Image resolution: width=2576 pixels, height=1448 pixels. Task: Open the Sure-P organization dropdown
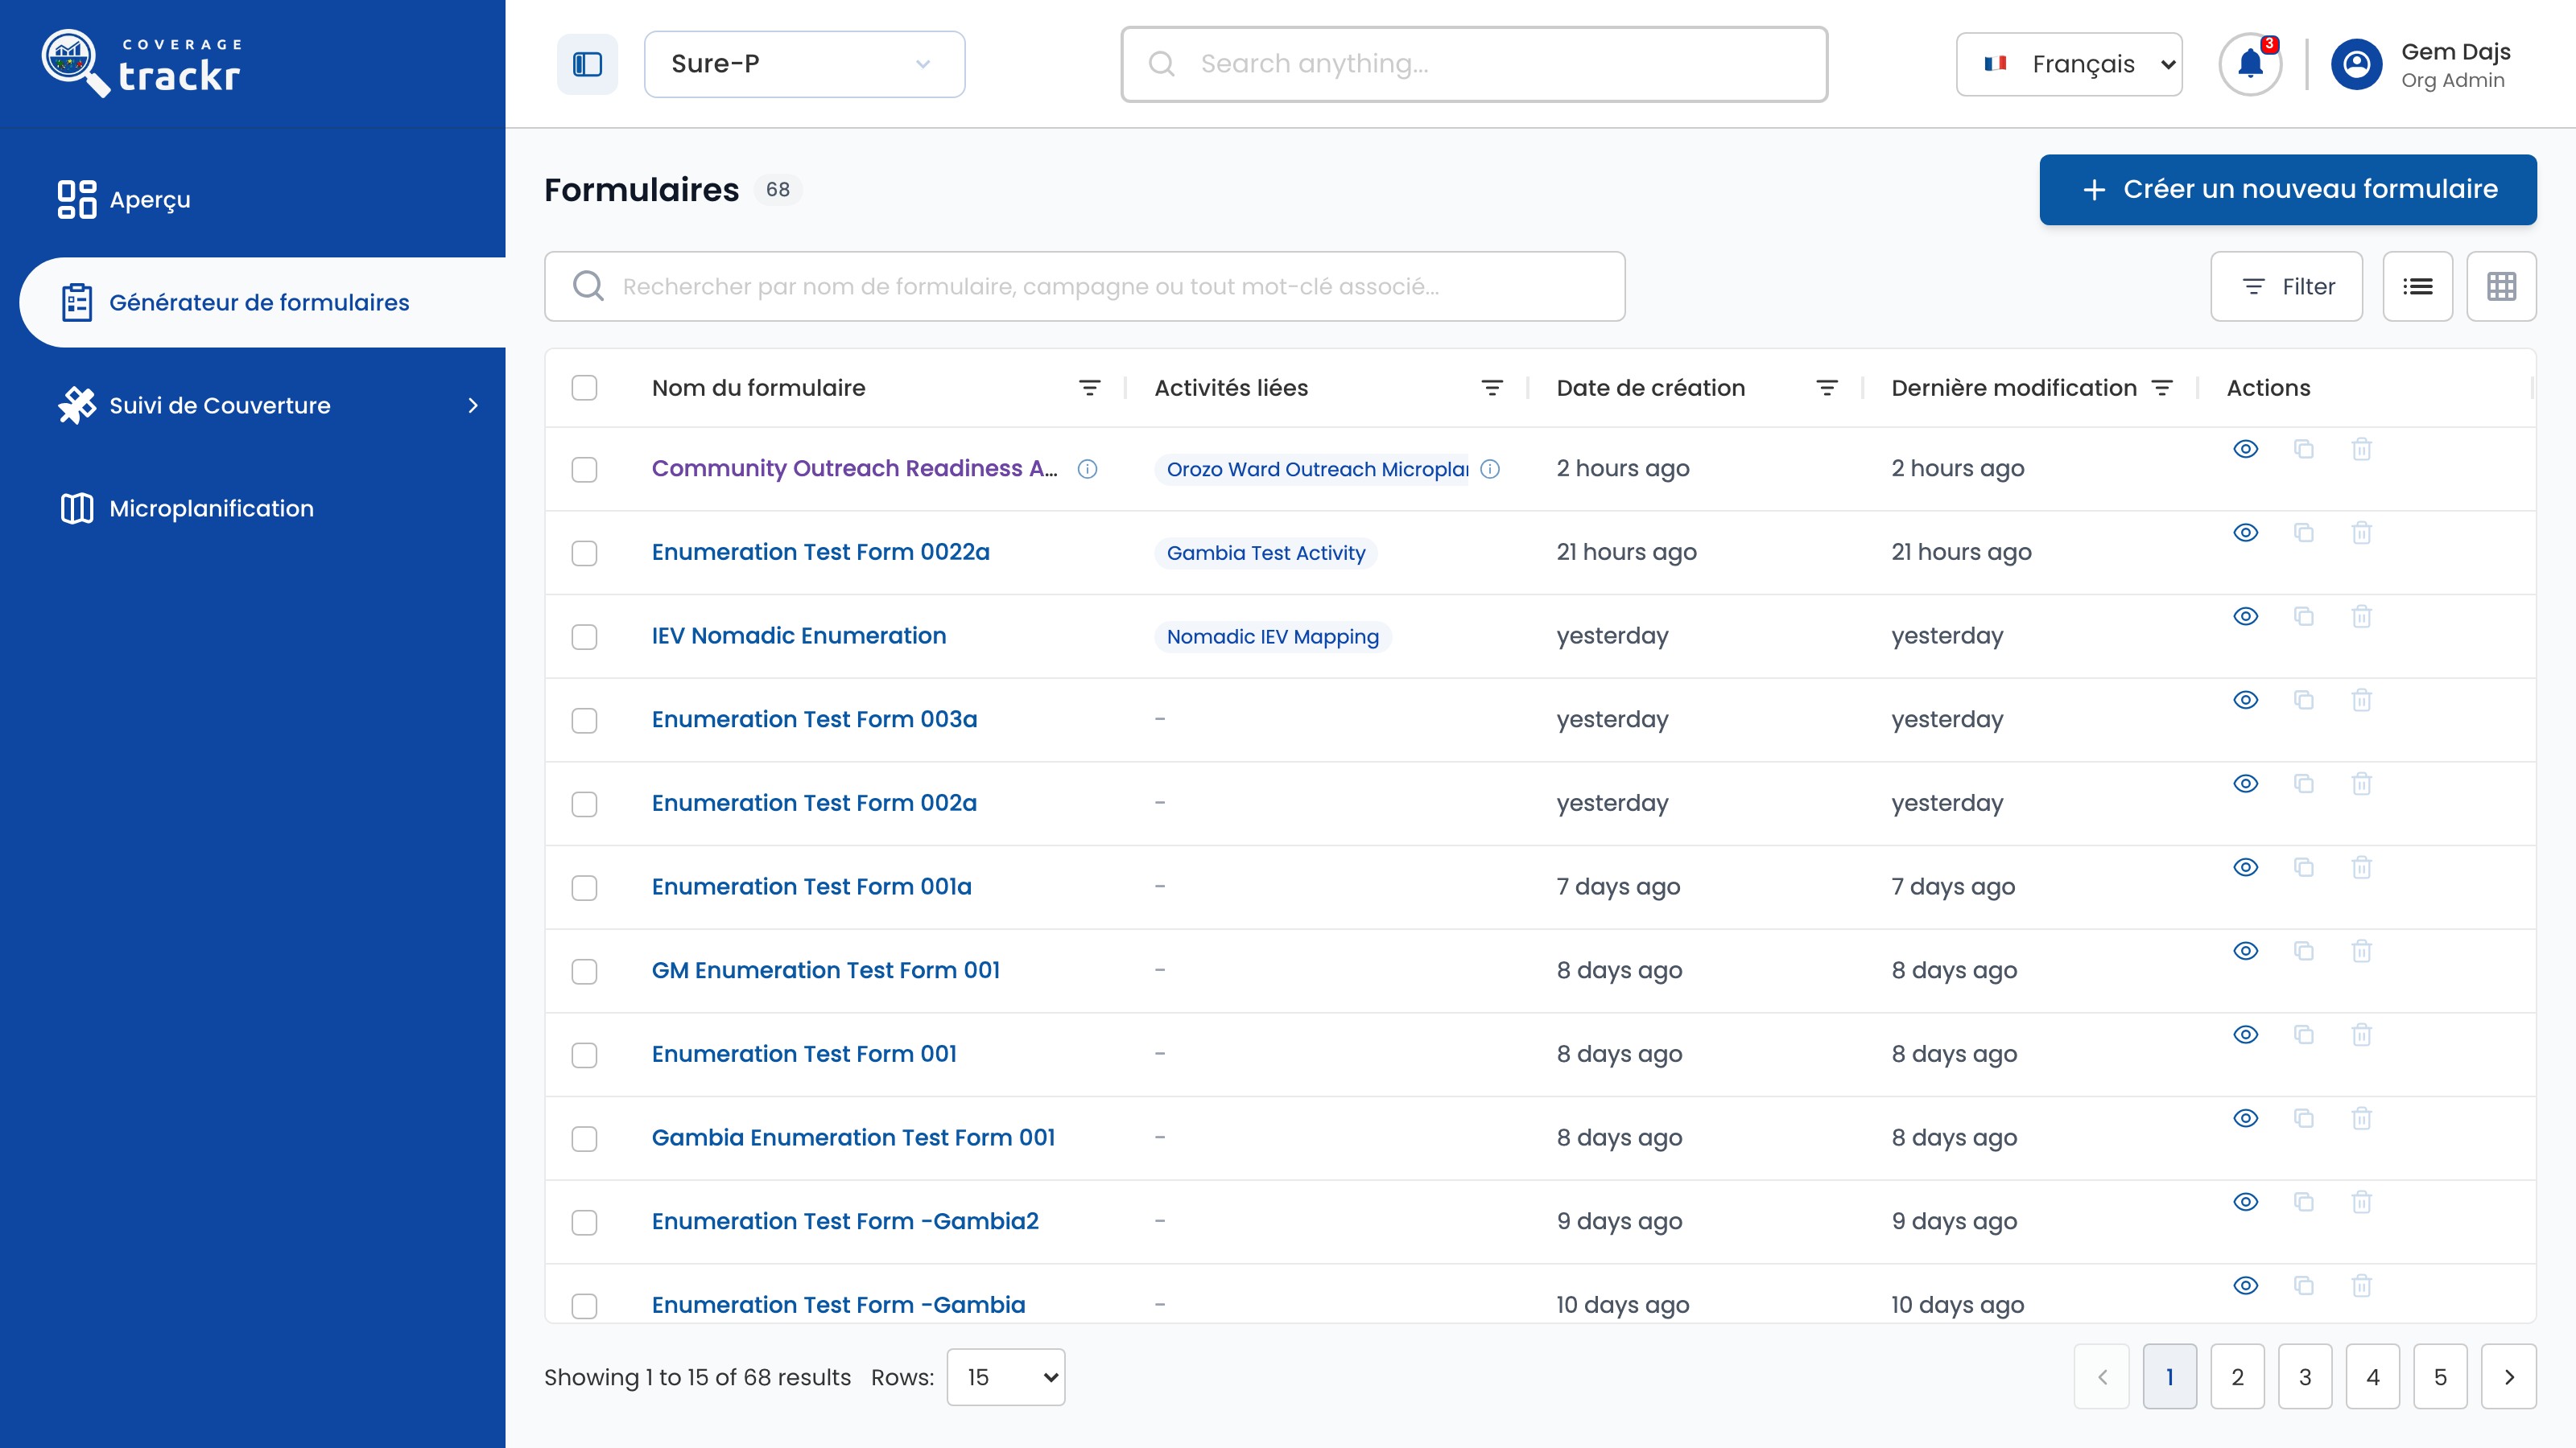click(x=804, y=64)
